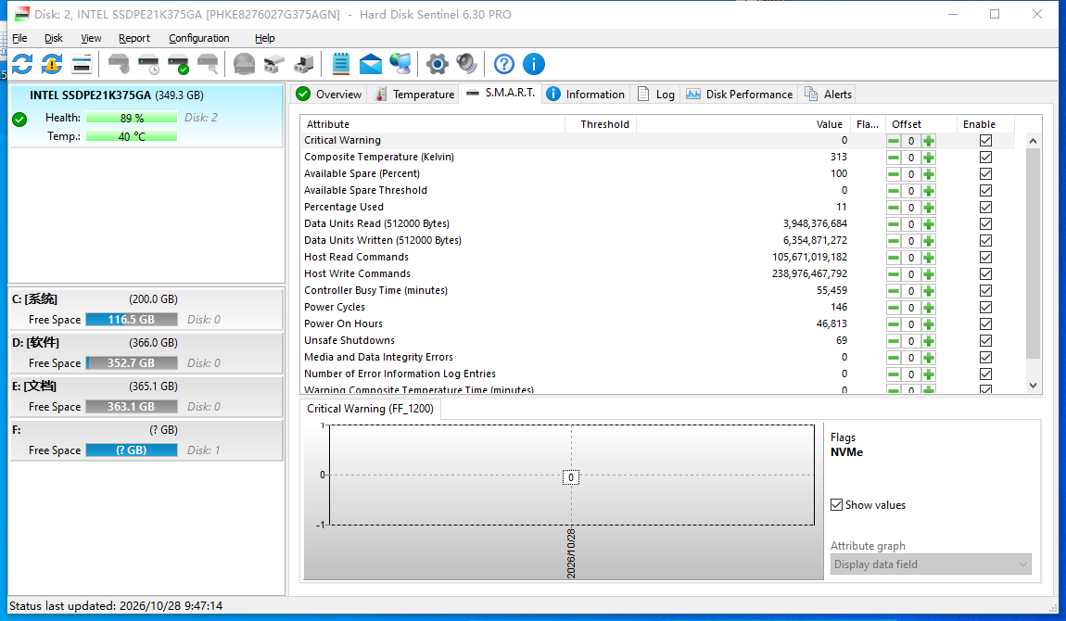This screenshot has width=1066, height=621.
Task: Click the scroll down arrow of attribute list
Action: (x=1033, y=386)
